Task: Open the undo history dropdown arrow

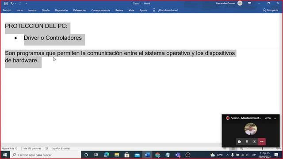Action: [15, 4]
